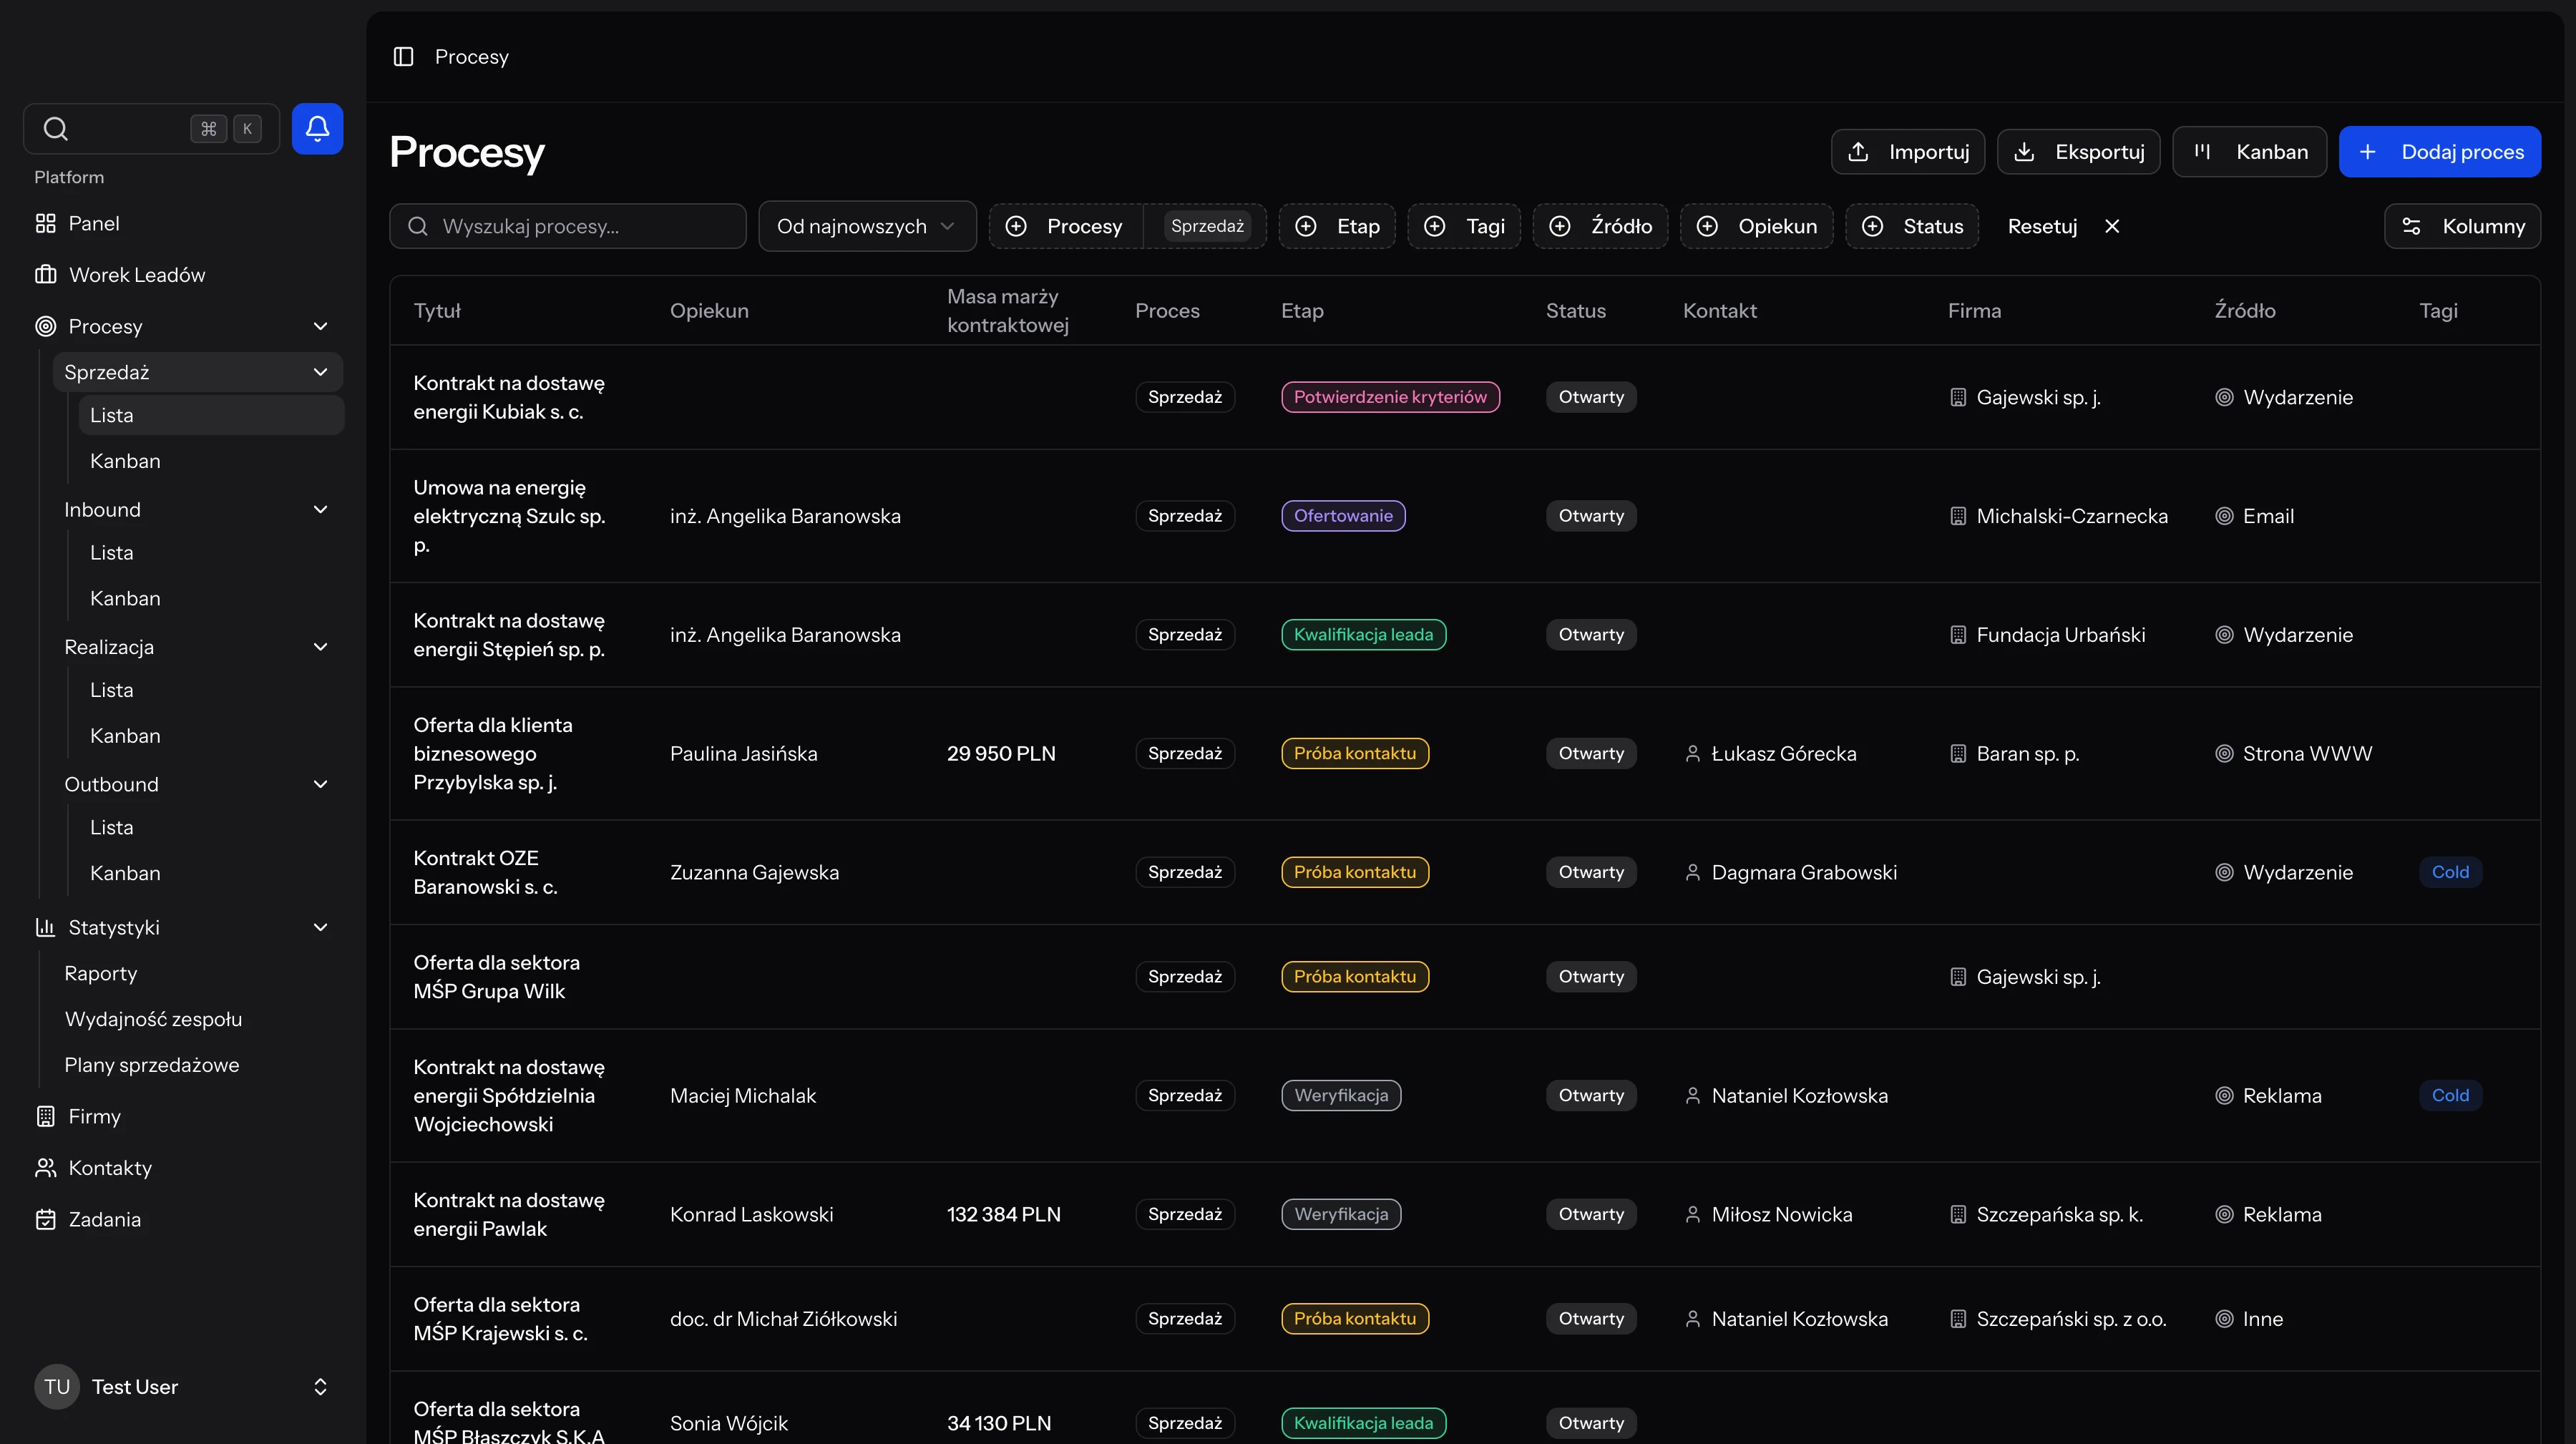Click the search magnifier in the sidebar
This screenshot has width=2576, height=1444.
[x=55, y=128]
